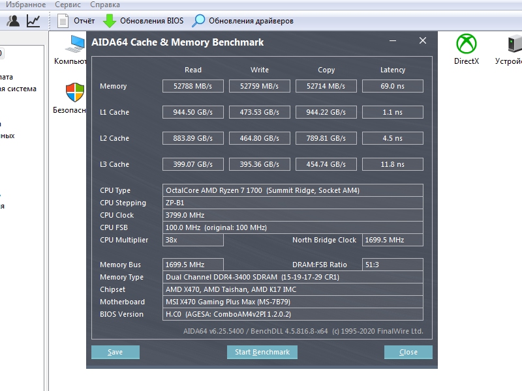The image size is (522, 391).
Task: Click Memory Bus value 1699.5 MHz
Action: [x=193, y=265]
